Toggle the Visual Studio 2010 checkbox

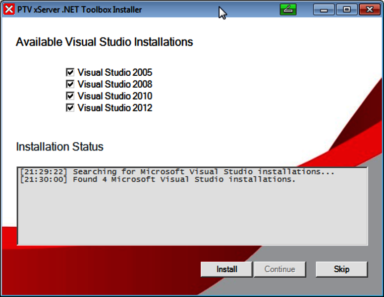pos(70,96)
